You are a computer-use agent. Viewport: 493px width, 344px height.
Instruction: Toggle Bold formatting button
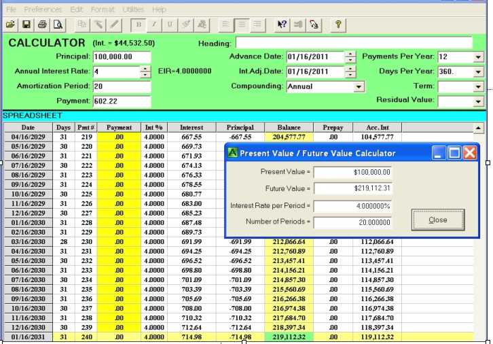tap(139, 24)
